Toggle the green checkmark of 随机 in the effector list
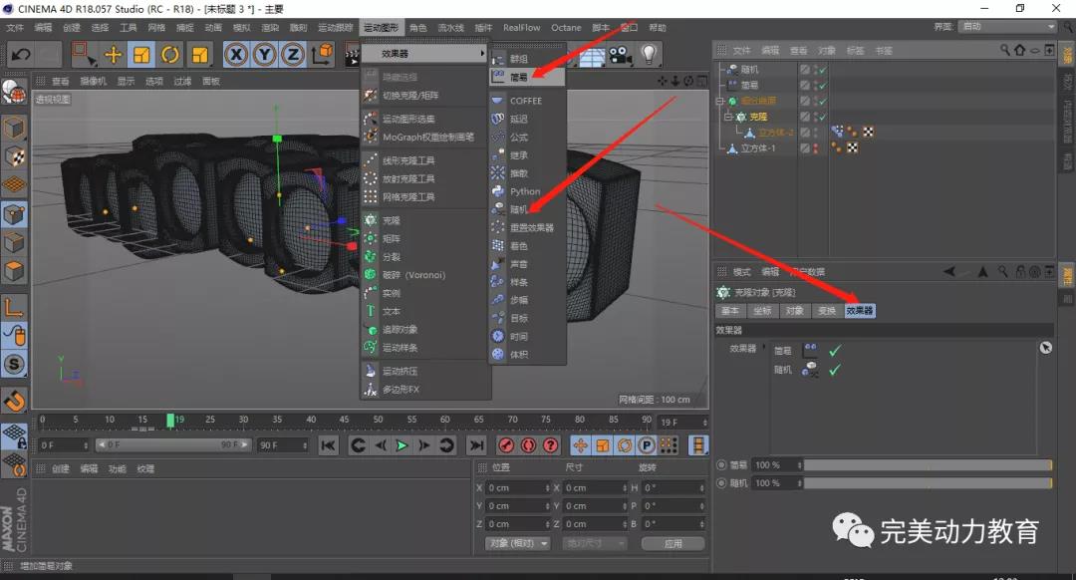This screenshot has height=580, width=1076. point(835,369)
